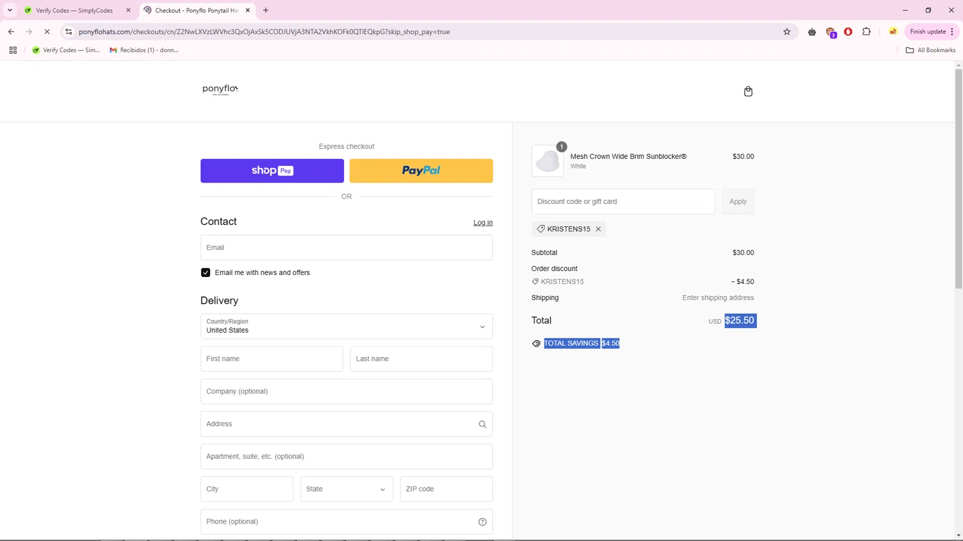Bookmark this page with the star icon
This screenshot has height=541, width=963.
786,31
